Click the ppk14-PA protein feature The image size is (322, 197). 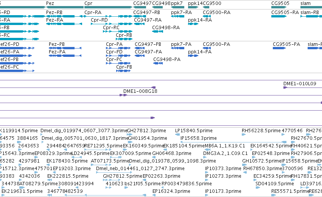click(x=193, y=56)
